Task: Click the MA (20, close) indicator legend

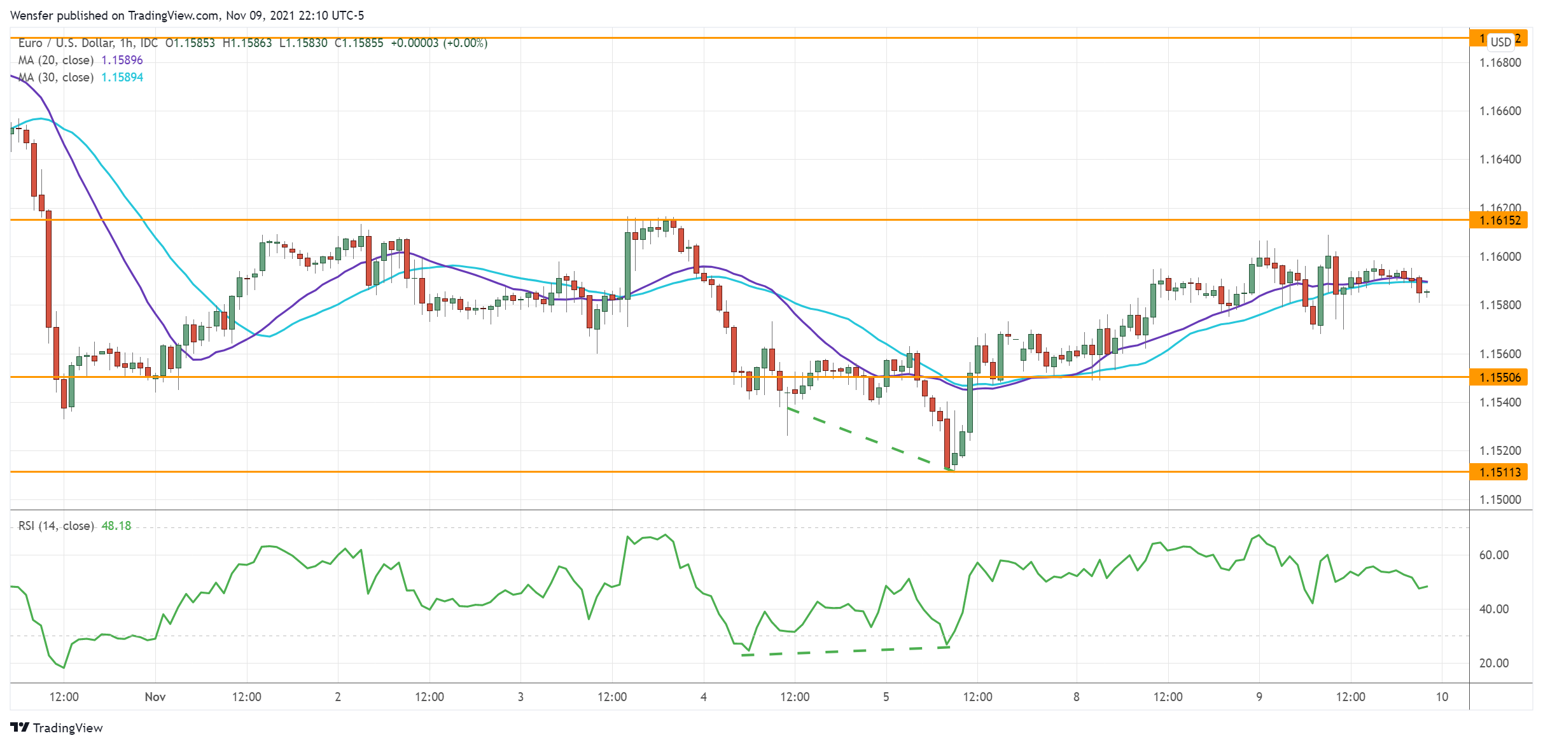Action: [x=56, y=60]
